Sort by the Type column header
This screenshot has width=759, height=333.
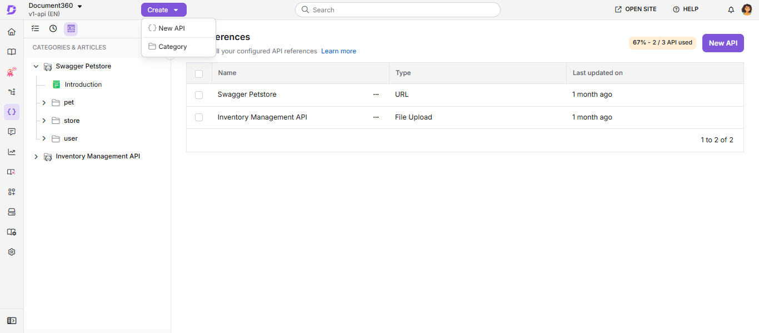(x=403, y=73)
